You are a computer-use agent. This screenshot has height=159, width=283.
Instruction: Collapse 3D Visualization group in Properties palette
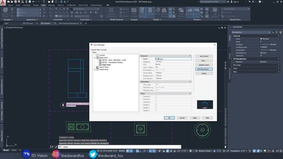tap(279, 59)
